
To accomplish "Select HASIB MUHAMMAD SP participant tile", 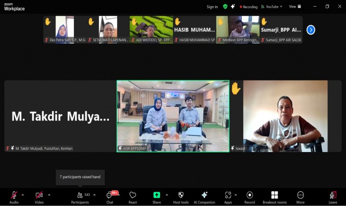I will coord(194,29).
